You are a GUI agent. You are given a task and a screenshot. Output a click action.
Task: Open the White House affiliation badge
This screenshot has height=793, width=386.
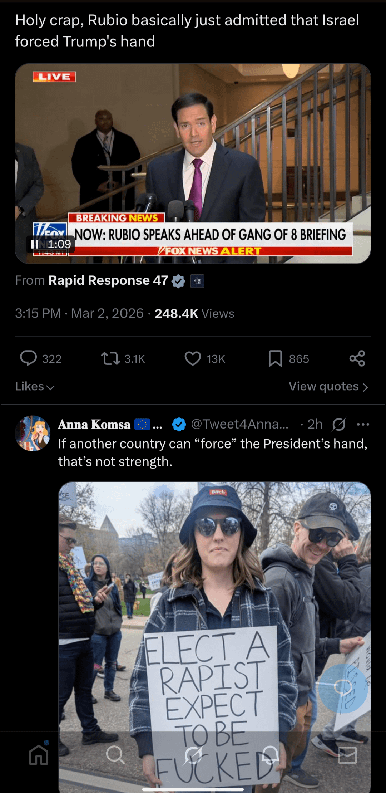[x=197, y=281]
